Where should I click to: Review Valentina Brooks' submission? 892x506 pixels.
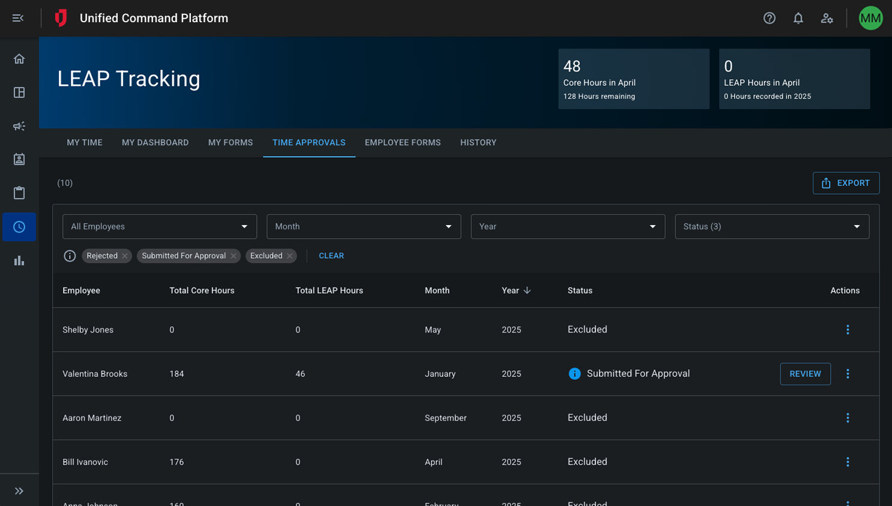805,374
